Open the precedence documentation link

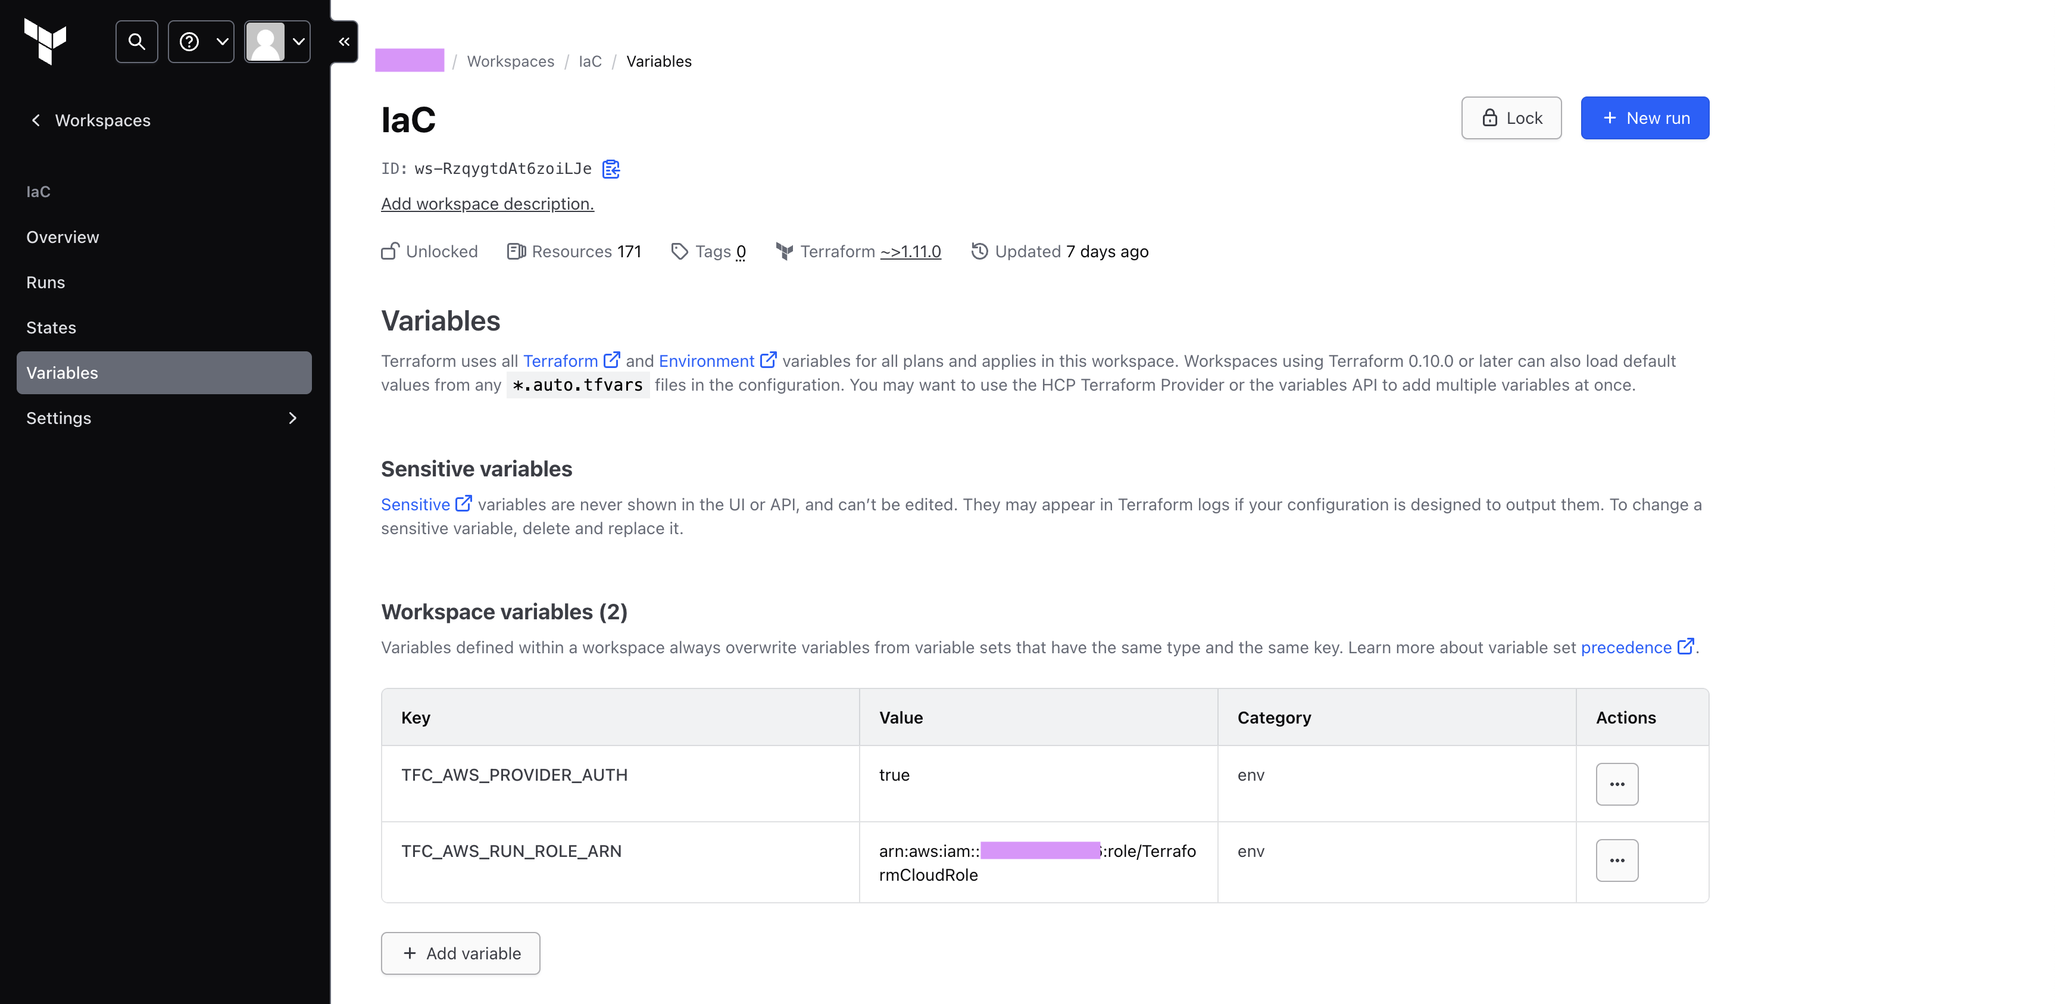click(x=1637, y=647)
